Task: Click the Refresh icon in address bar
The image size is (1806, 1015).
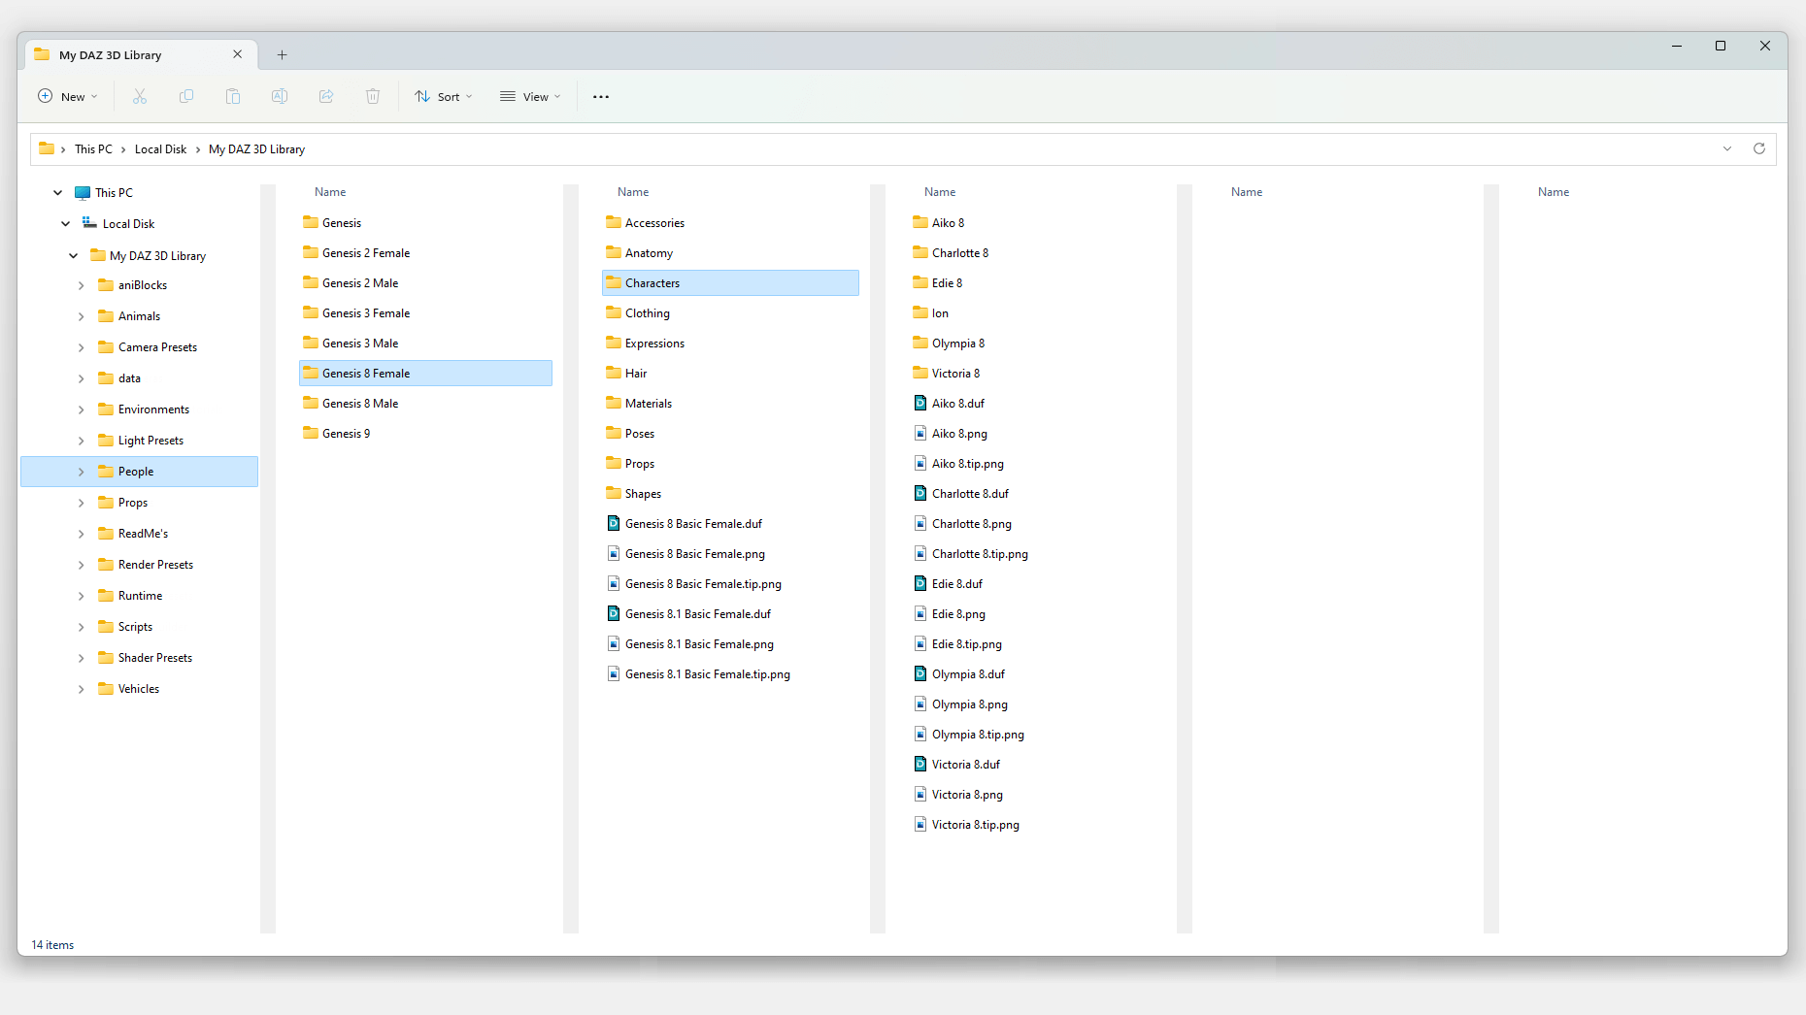Action: click(1758, 148)
